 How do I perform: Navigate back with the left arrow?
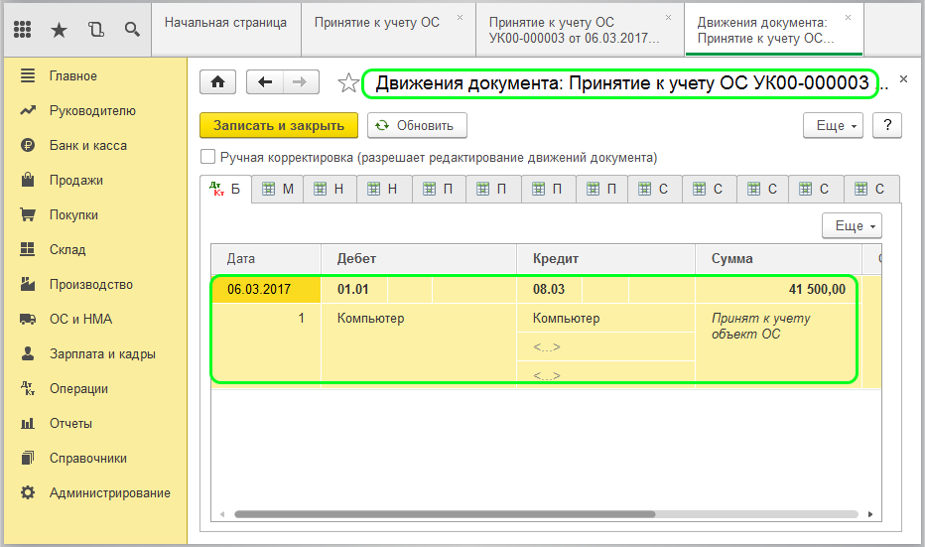point(265,82)
